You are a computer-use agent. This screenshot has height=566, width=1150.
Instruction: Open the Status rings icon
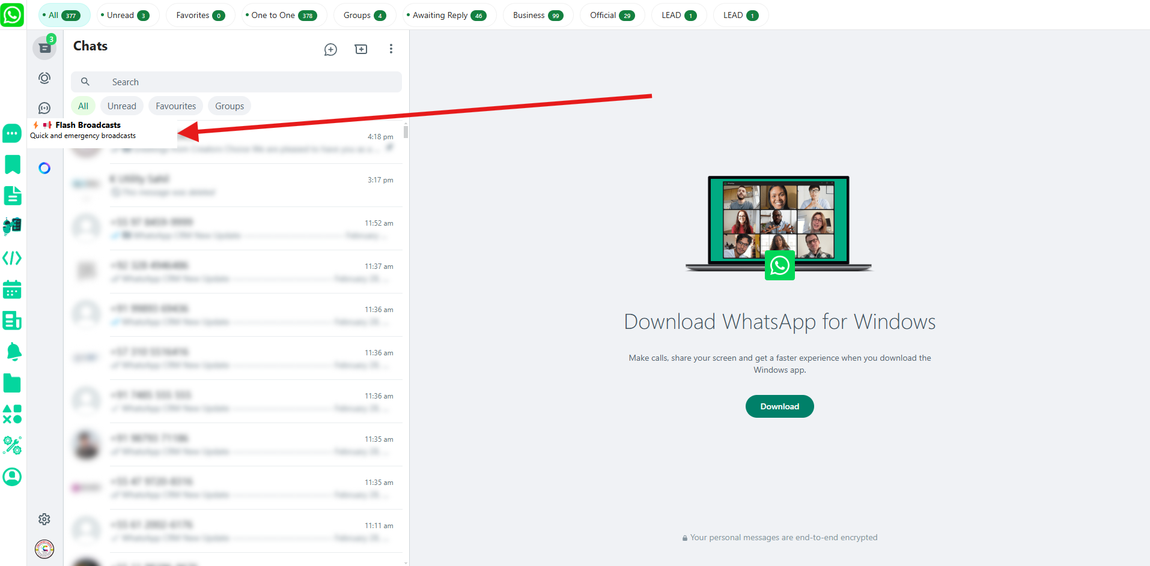point(44,78)
